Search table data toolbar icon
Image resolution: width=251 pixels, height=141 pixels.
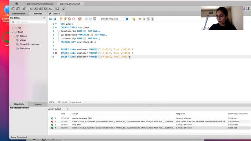pyautogui.click(x=57, y=9)
